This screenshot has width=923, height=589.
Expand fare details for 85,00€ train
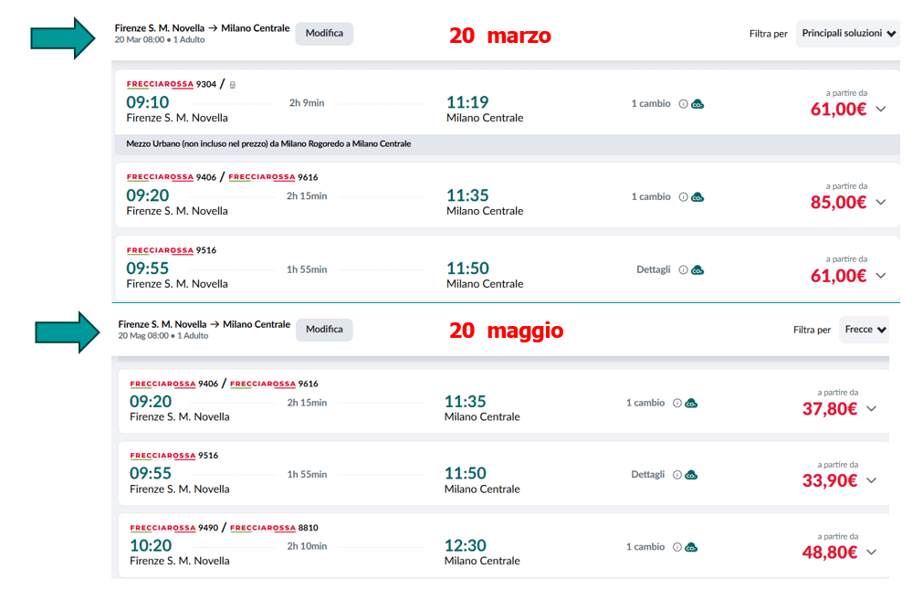881,202
